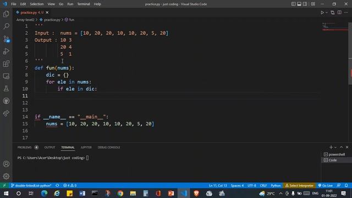The height and width of the screenshot is (198, 352).
Task: Close the terminal panel
Action: (x=347, y=147)
